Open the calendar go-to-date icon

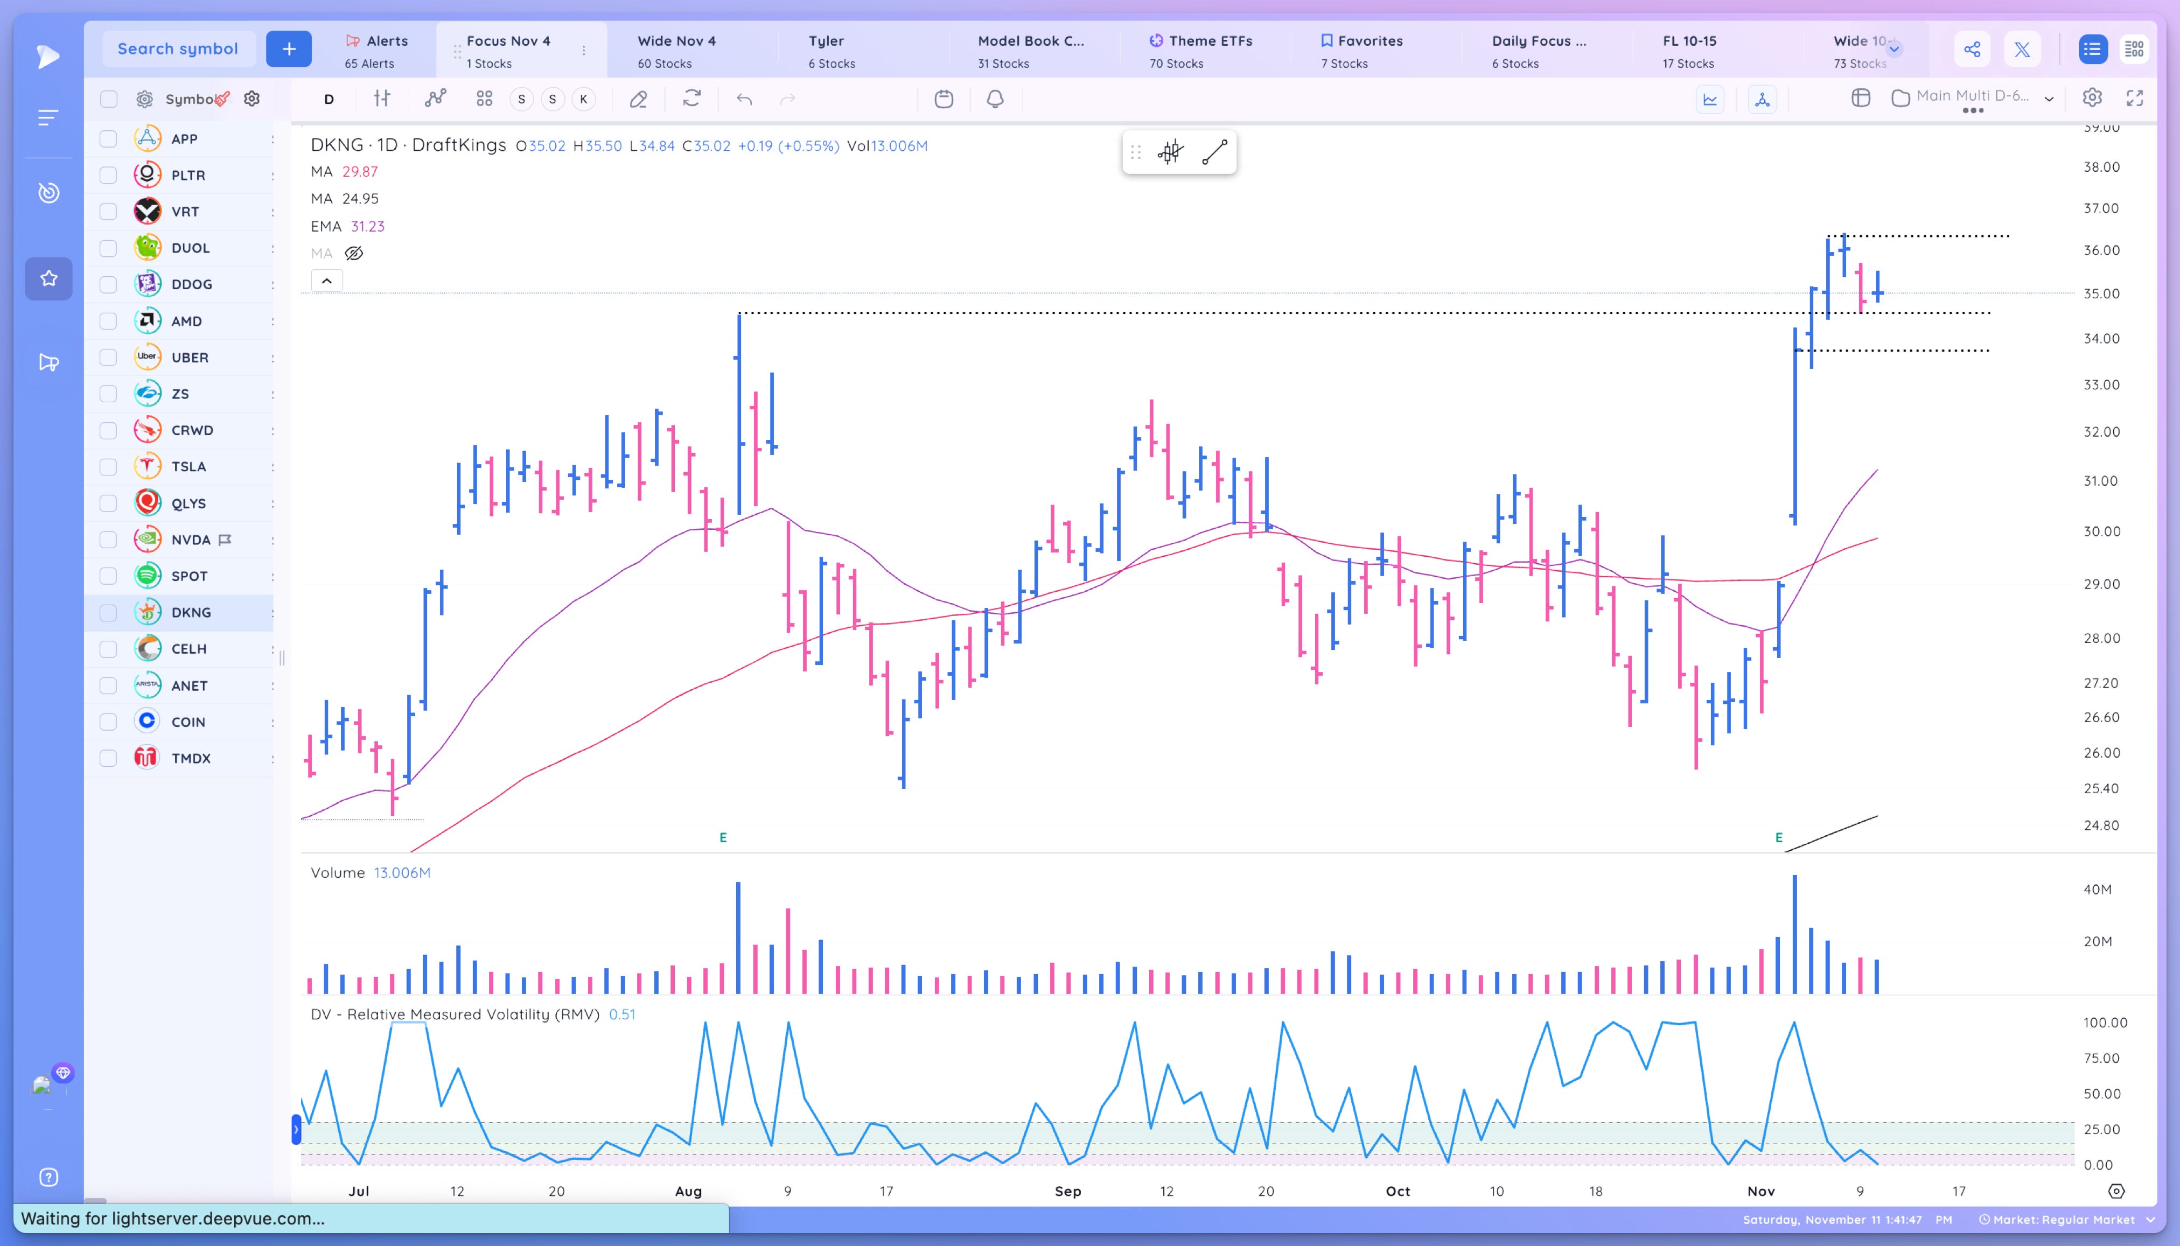point(944,99)
